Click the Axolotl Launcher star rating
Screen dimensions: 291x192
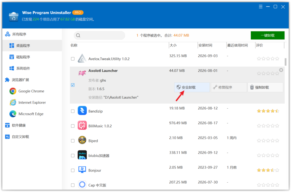pos(268,74)
